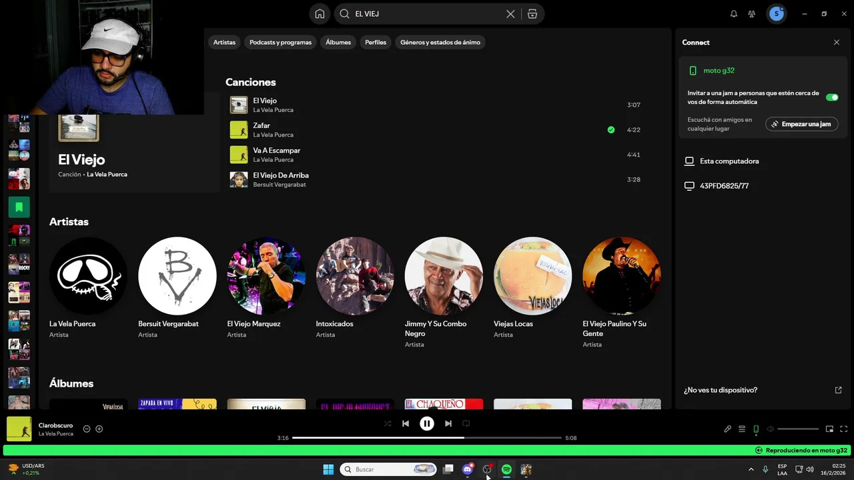
Task: Open the user profile avatar menu
Action: 776,13
